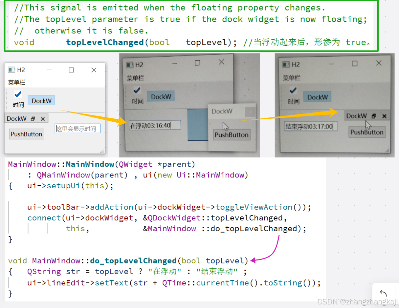Image resolution: width=399 pixels, height=308 pixels.
Task: Close the DockW dock beside 结束浮动03:17:00 field
Action: [x=385, y=116]
